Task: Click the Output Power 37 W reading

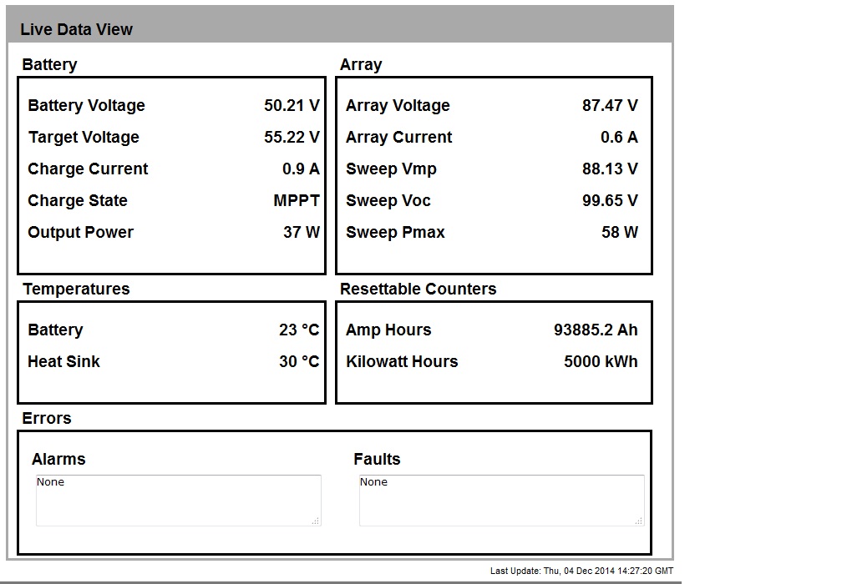Action: tap(302, 232)
